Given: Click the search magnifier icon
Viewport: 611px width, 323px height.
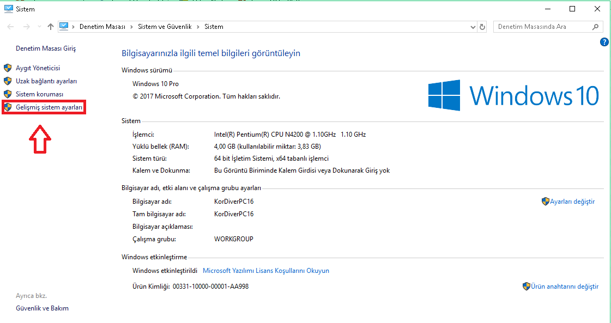Looking at the screenshot, I should tap(595, 27).
